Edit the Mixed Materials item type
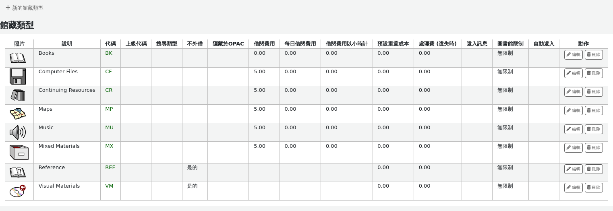Screen dimensions: 613x211 [574, 148]
